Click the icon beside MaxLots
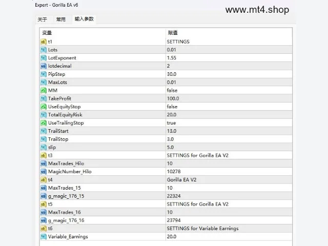The height and width of the screenshot is (246, 328). pyautogui.click(x=43, y=82)
